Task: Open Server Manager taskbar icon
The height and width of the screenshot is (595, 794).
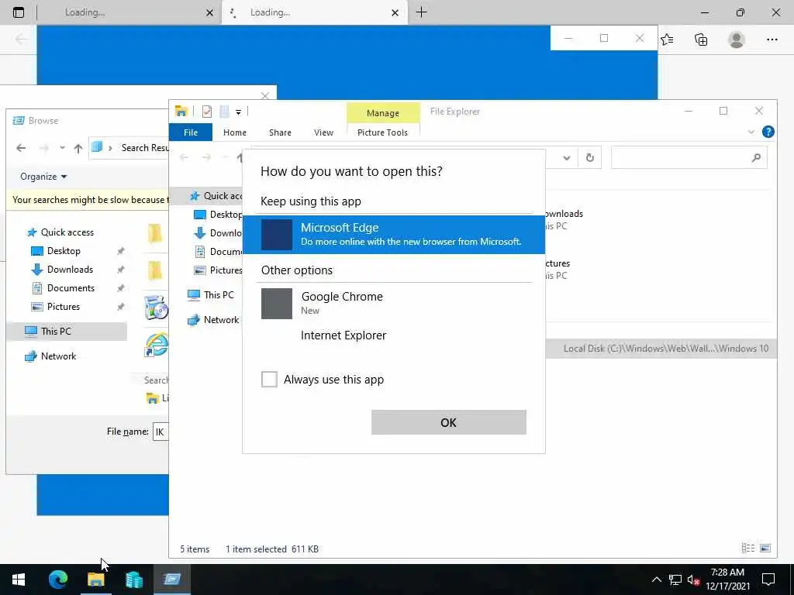Action: click(x=133, y=580)
